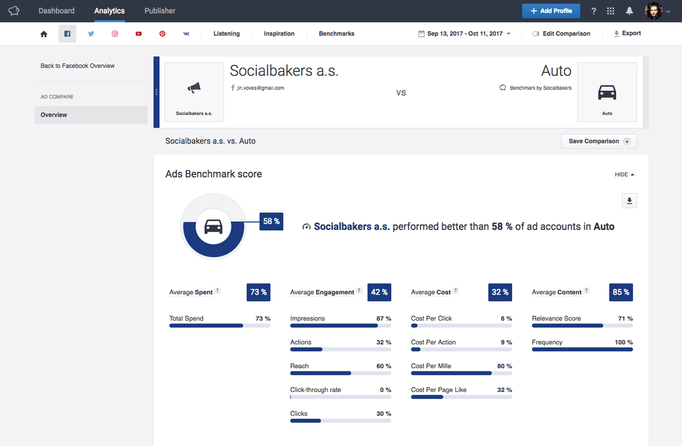Screen dimensions: 682x446
Task: Click the Impressions progress bar
Action: tap(340, 325)
